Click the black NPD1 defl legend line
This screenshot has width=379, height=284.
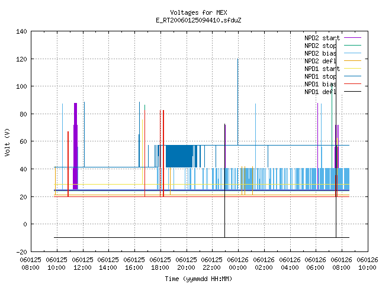pos(353,92)
